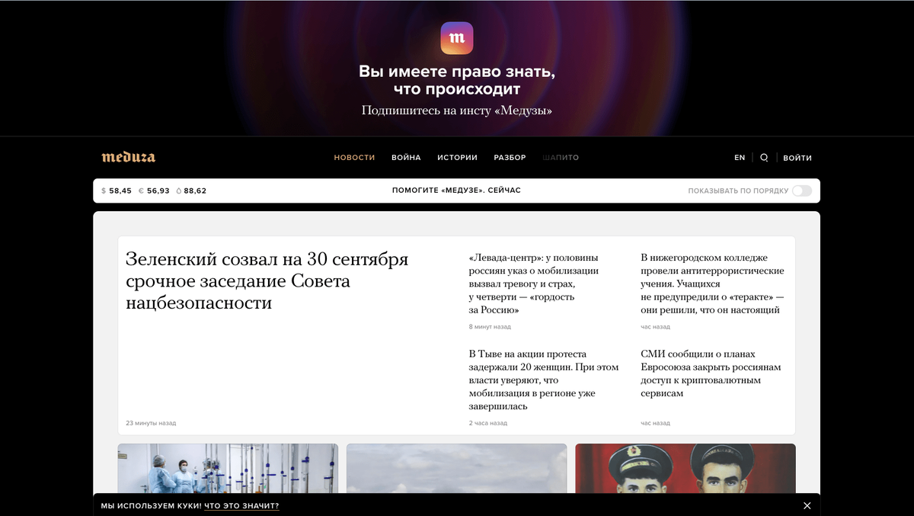This screenshot has width=914, height=516.
Task: Click the Meduza logo in header
Action: (129, 157)
